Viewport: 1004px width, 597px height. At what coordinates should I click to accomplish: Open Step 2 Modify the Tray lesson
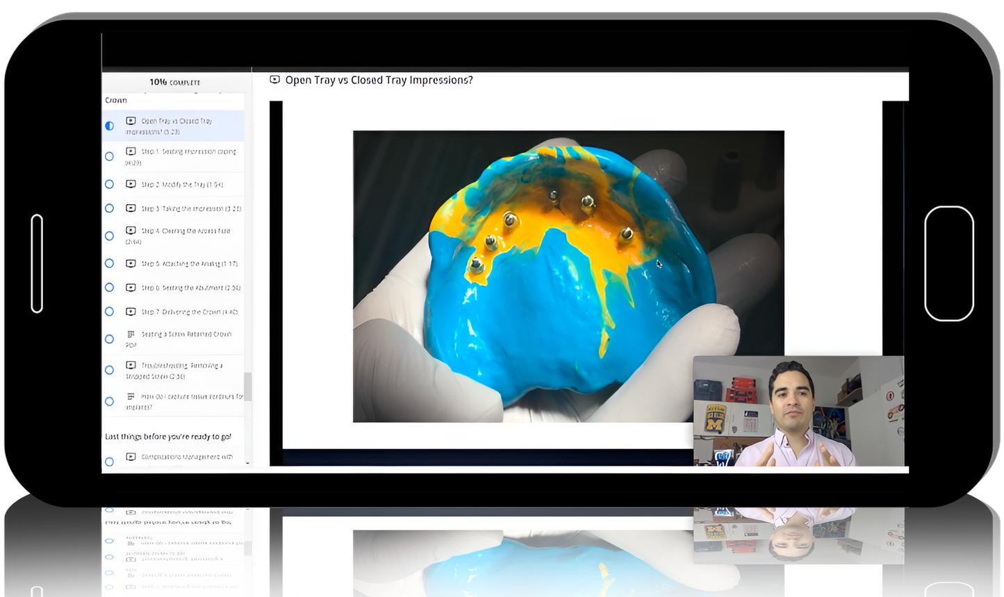tap(182, 185)
